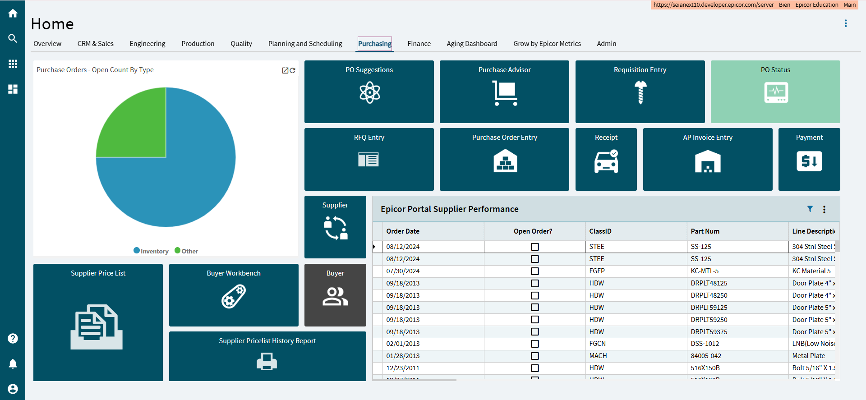The width and height of the screenshot is (866, 400).
Task: Switch to the Production tab
Action: click(198, 44)
